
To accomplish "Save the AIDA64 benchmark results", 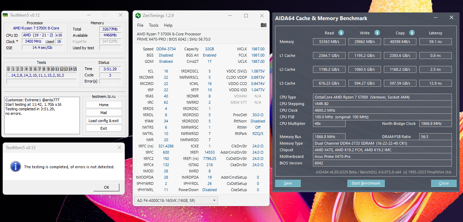I will click(x=288, y=183).
